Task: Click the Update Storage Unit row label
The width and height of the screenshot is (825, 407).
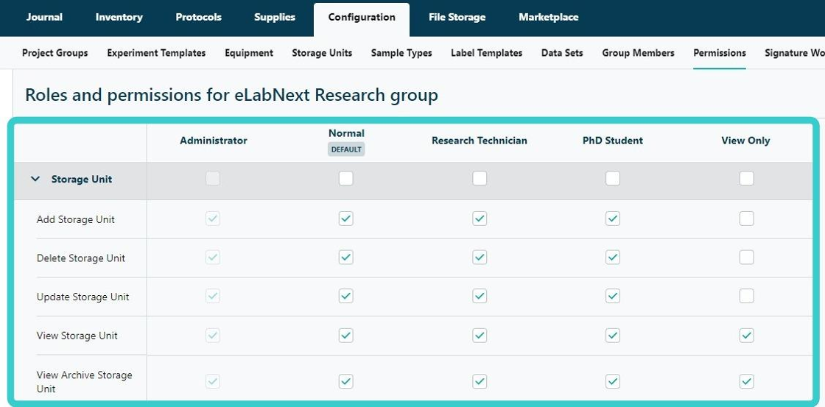Action: pos(82,297)
